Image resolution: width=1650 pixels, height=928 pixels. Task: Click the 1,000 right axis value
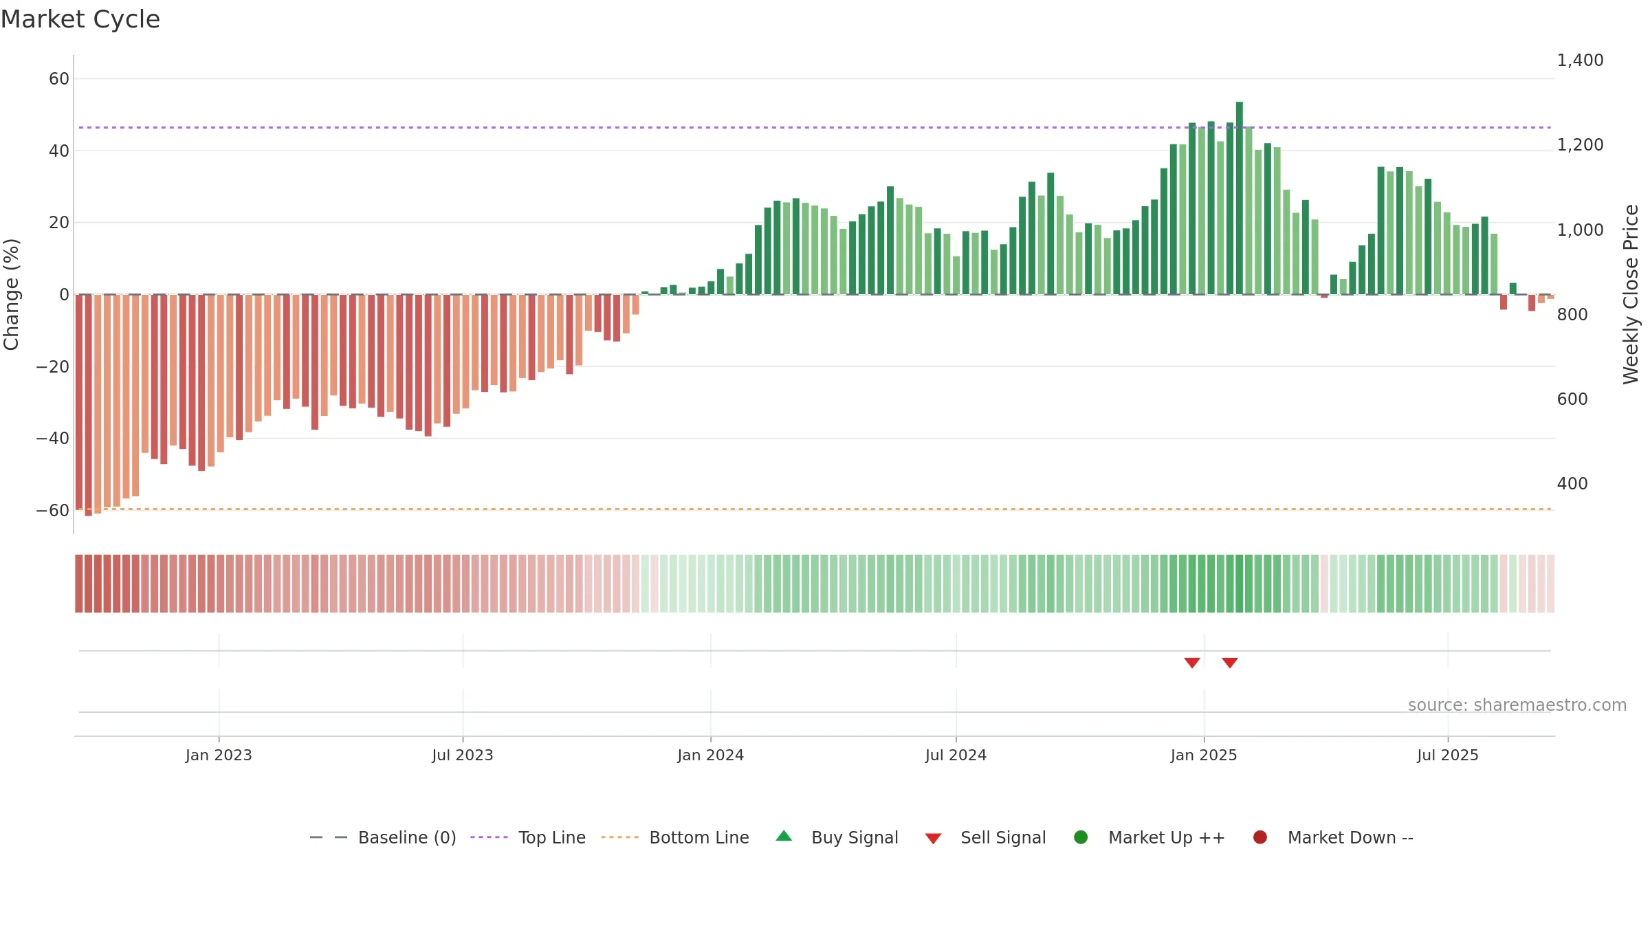point(1580,230)
